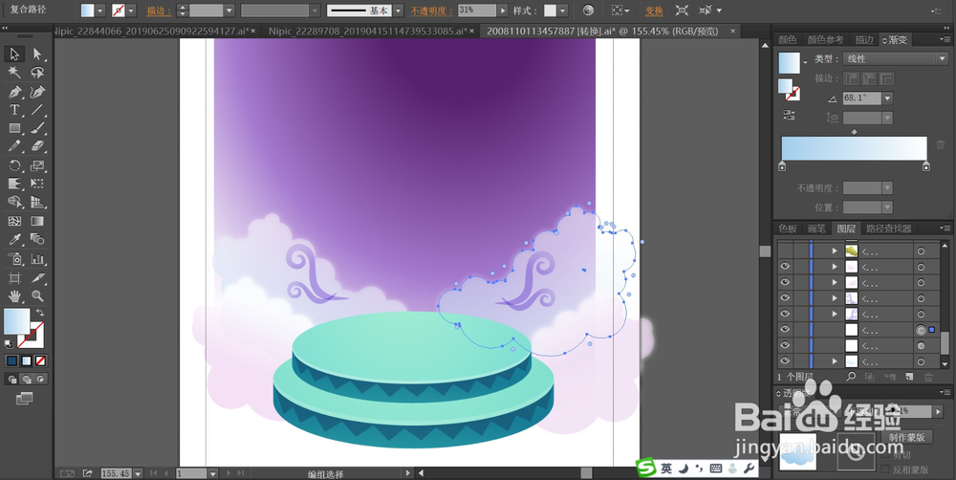Select the Type tool
The image size is (956, 480).
point(14,110)
